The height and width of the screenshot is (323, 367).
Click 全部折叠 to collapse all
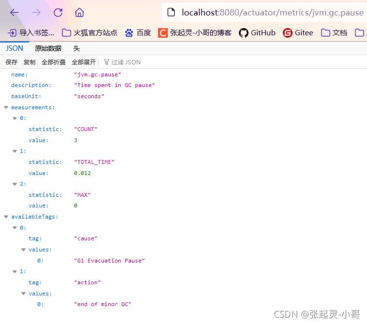tap(53, 62)
